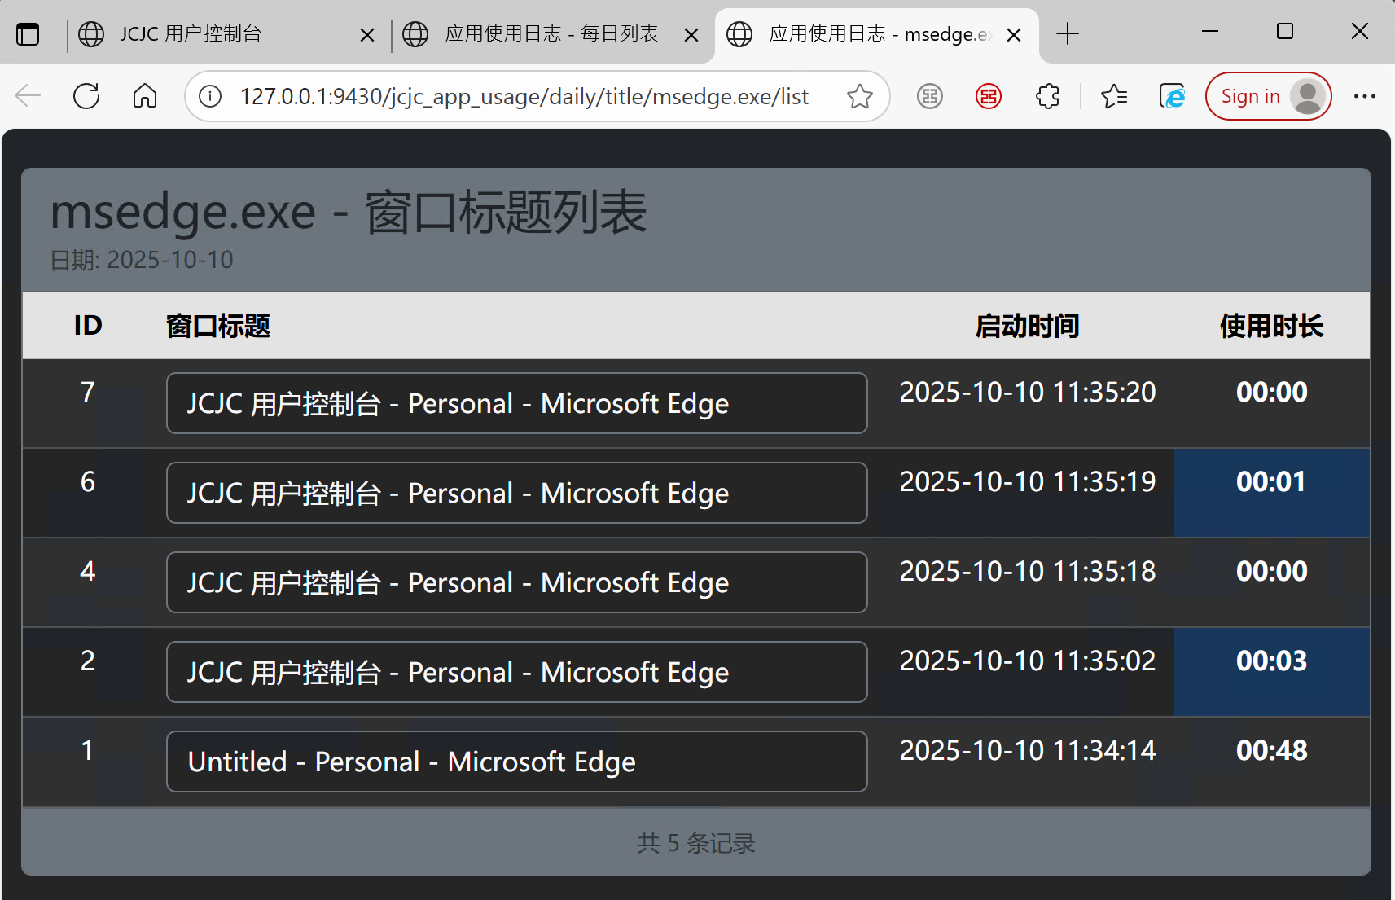This screenshot has height=900, width=1395.
Task: Maximize the Edge browser window
Action: click(x=1285, y=32)
